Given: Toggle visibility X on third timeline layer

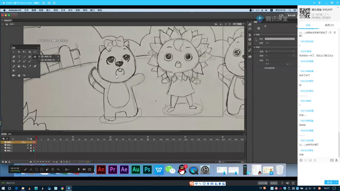Looking at the screenshot, I should click(x=28, y=148).
